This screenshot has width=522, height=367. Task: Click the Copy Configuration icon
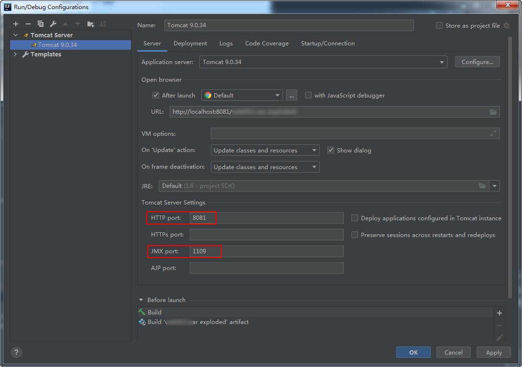point(41,24)
